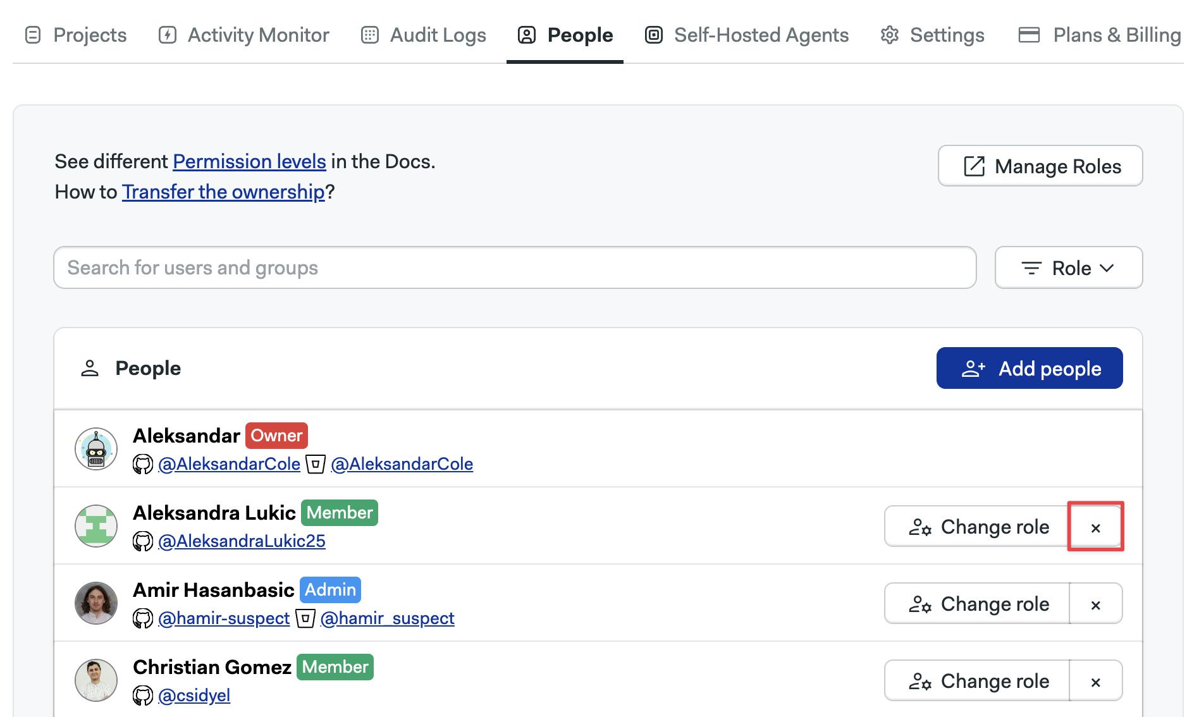Remove Christian Gomez with the x button
The width and height of the screenshot is (1199, 717).
(1096, 681)
